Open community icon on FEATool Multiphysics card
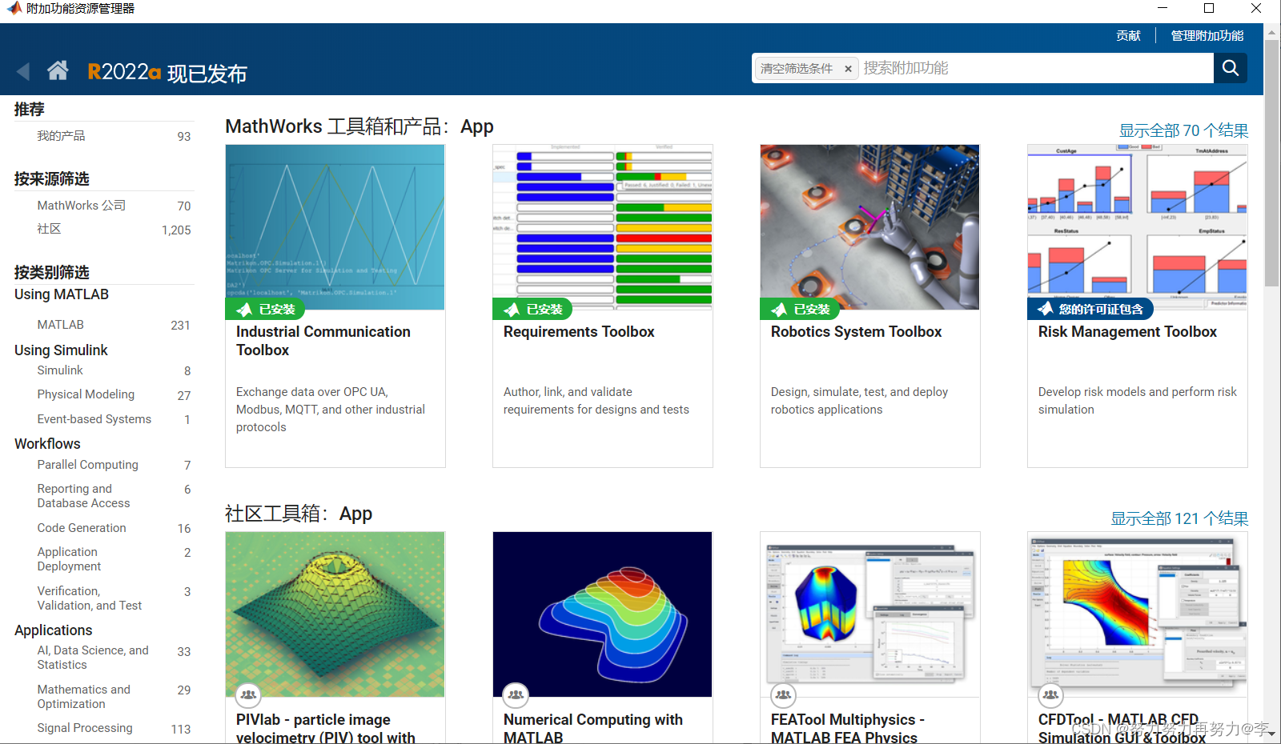Viewport: 1281px width, 744px height. point(784,694)
